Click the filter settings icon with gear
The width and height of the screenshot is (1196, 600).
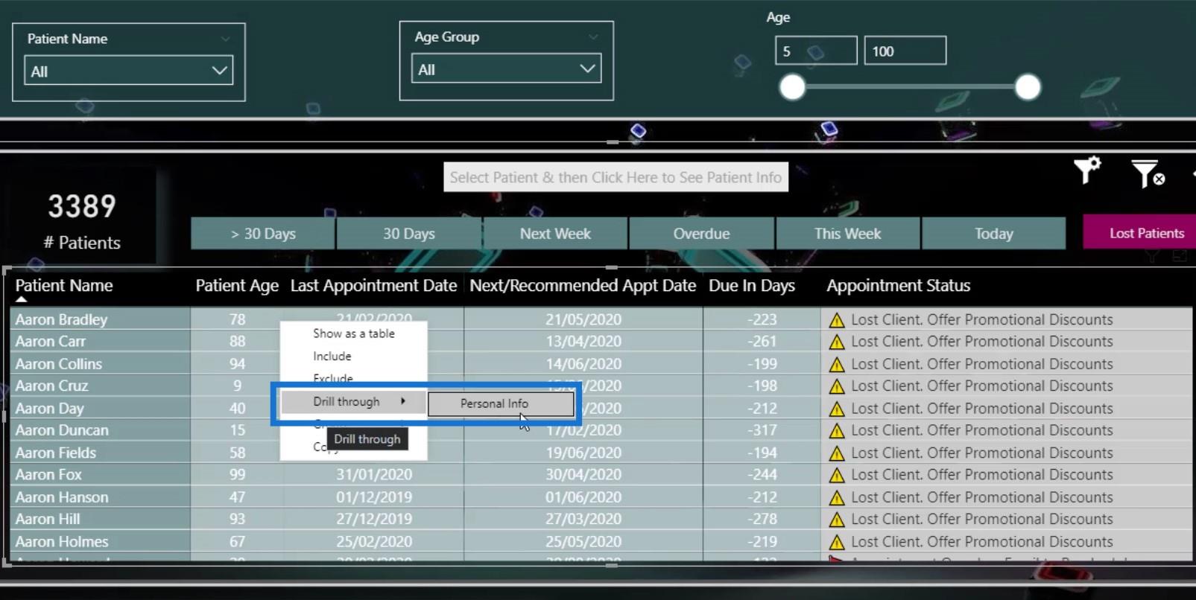click(1086, 170)
